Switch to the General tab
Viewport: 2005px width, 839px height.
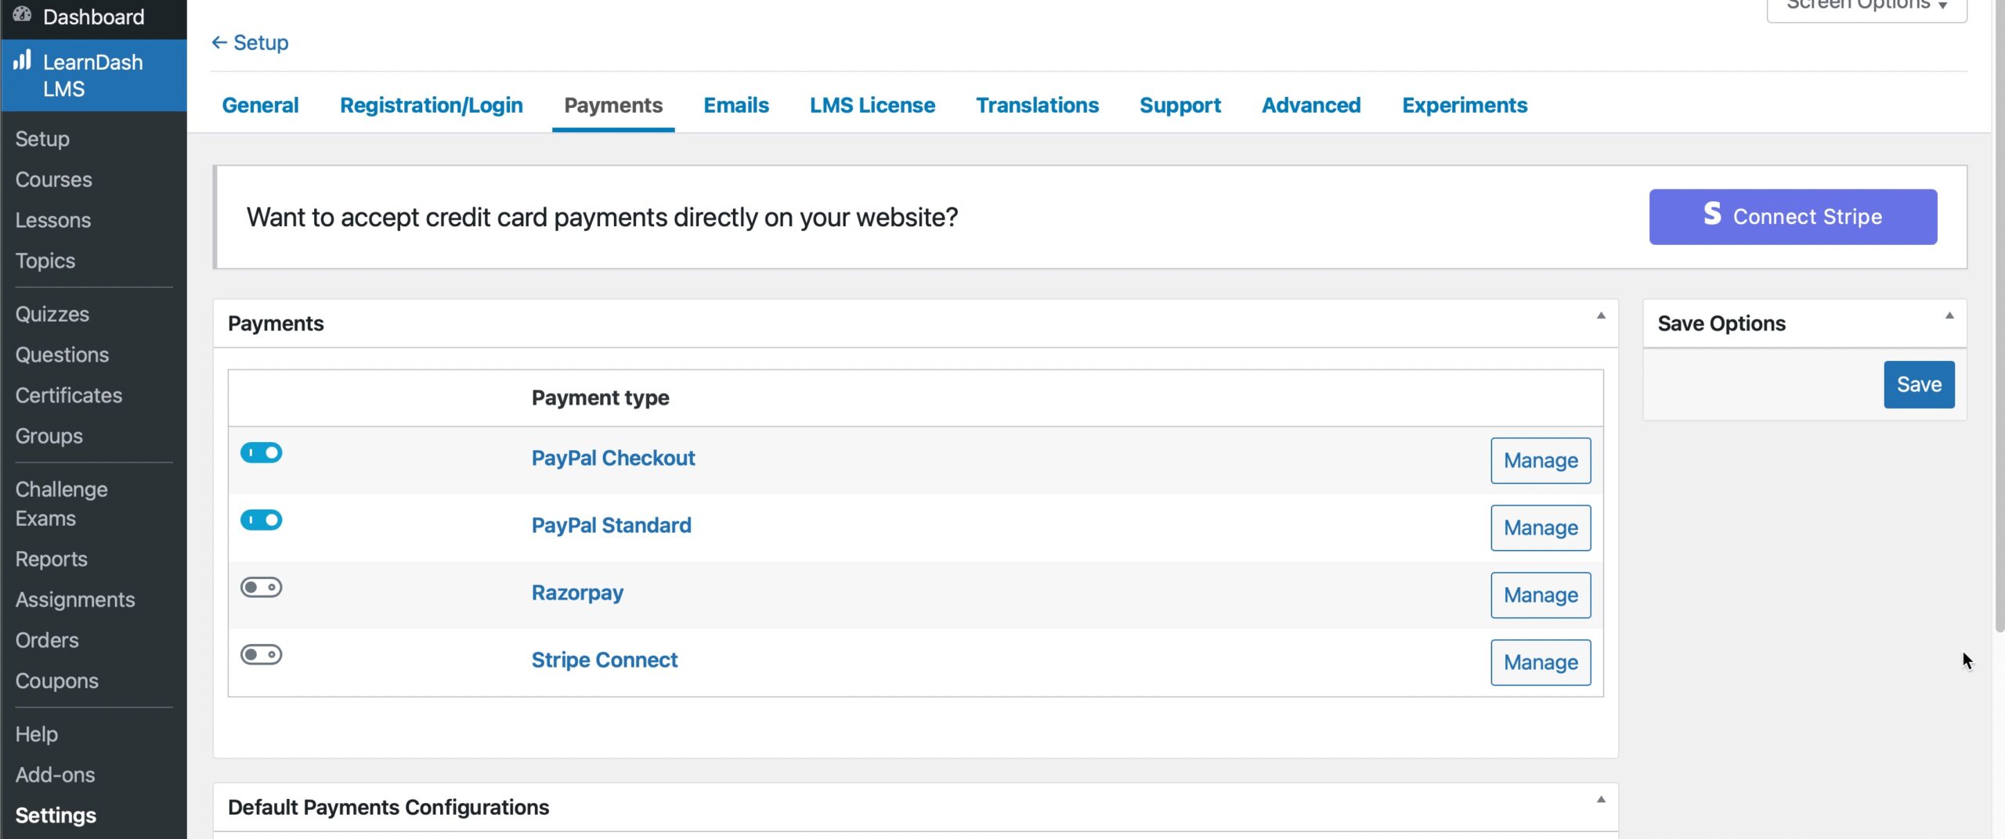260,105
